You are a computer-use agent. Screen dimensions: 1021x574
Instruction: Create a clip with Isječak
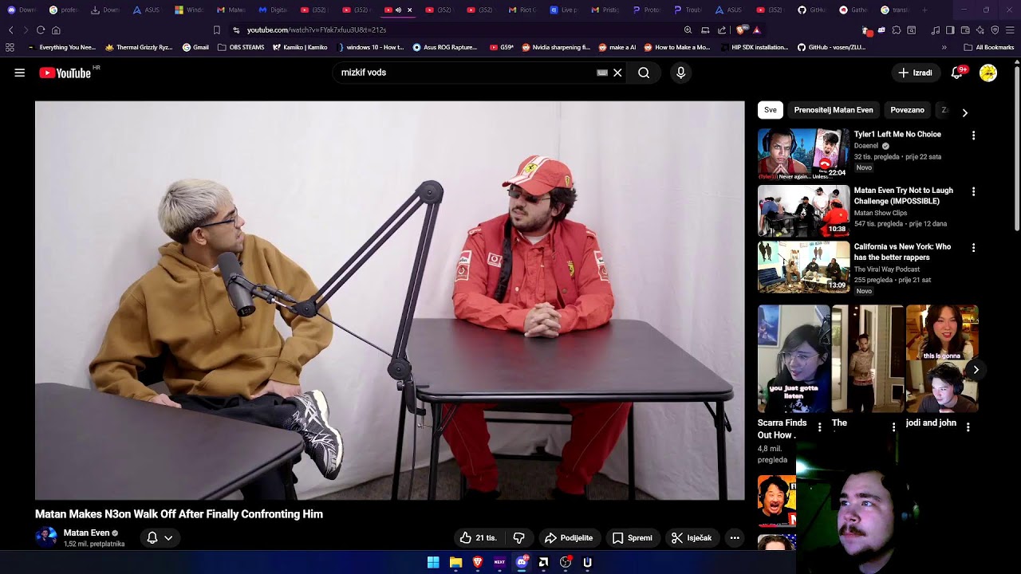tap(691, 538)
